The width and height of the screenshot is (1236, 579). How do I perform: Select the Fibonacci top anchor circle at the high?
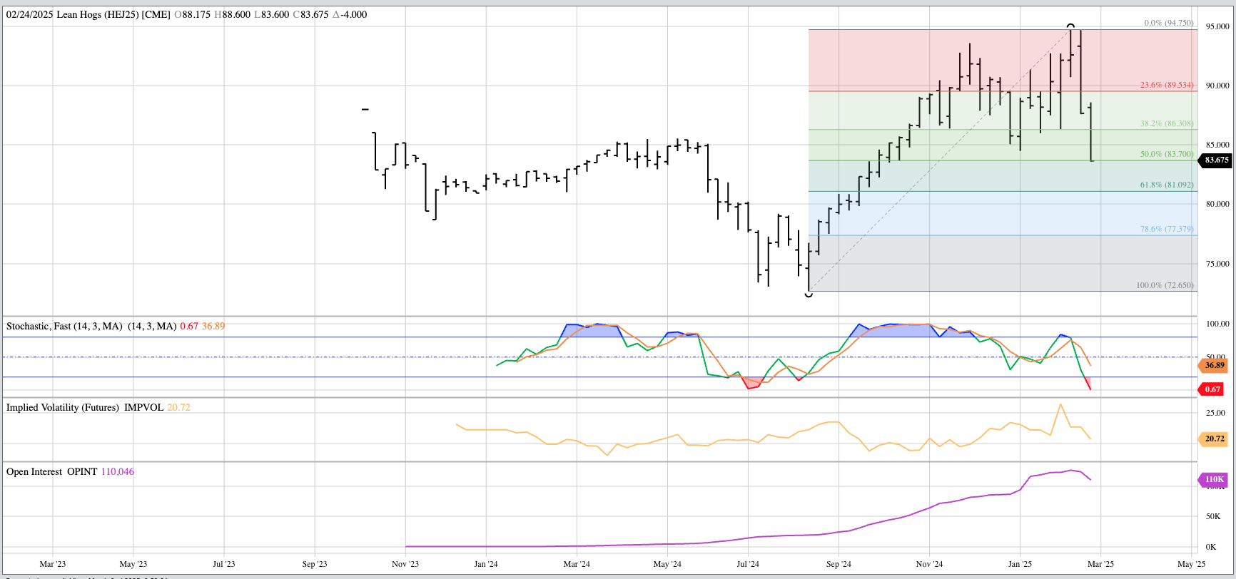[x=1070, y=26]
